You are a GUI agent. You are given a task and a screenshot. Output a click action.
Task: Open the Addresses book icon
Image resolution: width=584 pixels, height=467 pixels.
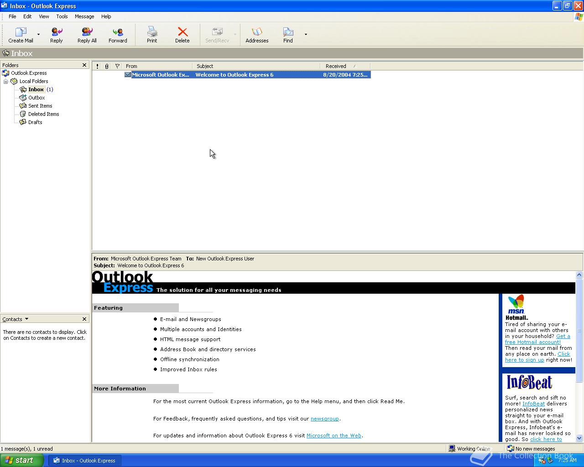click(257, 32)
